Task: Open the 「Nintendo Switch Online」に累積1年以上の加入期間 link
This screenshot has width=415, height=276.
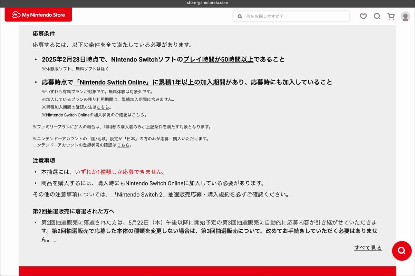Action: [x=149, y=82]
